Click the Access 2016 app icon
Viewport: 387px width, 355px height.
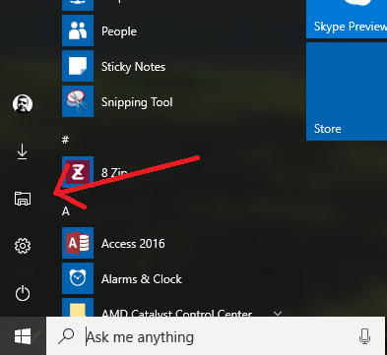(78, 243)
